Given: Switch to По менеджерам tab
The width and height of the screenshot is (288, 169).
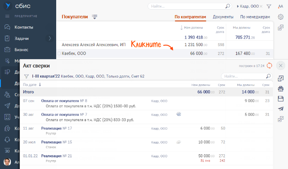Looking at the screenshot, I should [x=255, y=17].
